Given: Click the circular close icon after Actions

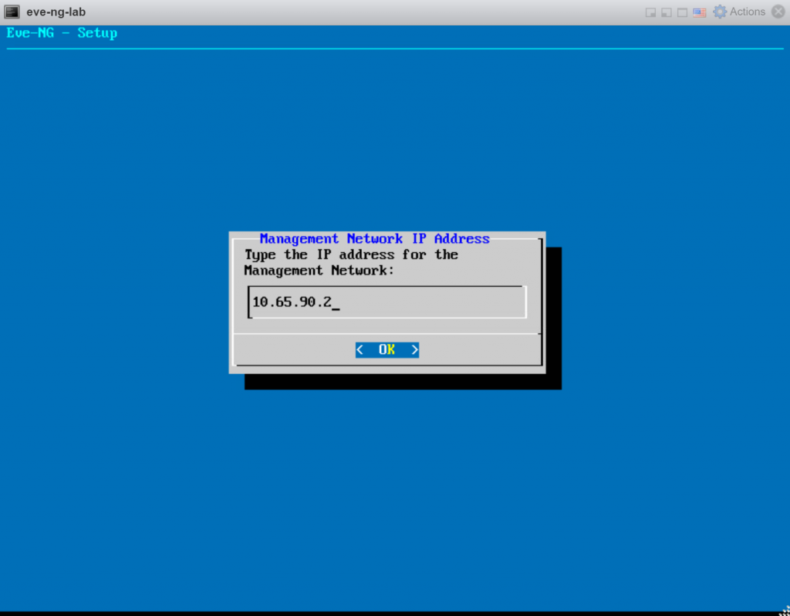Looking at the screenshot, I should (780, 12).
